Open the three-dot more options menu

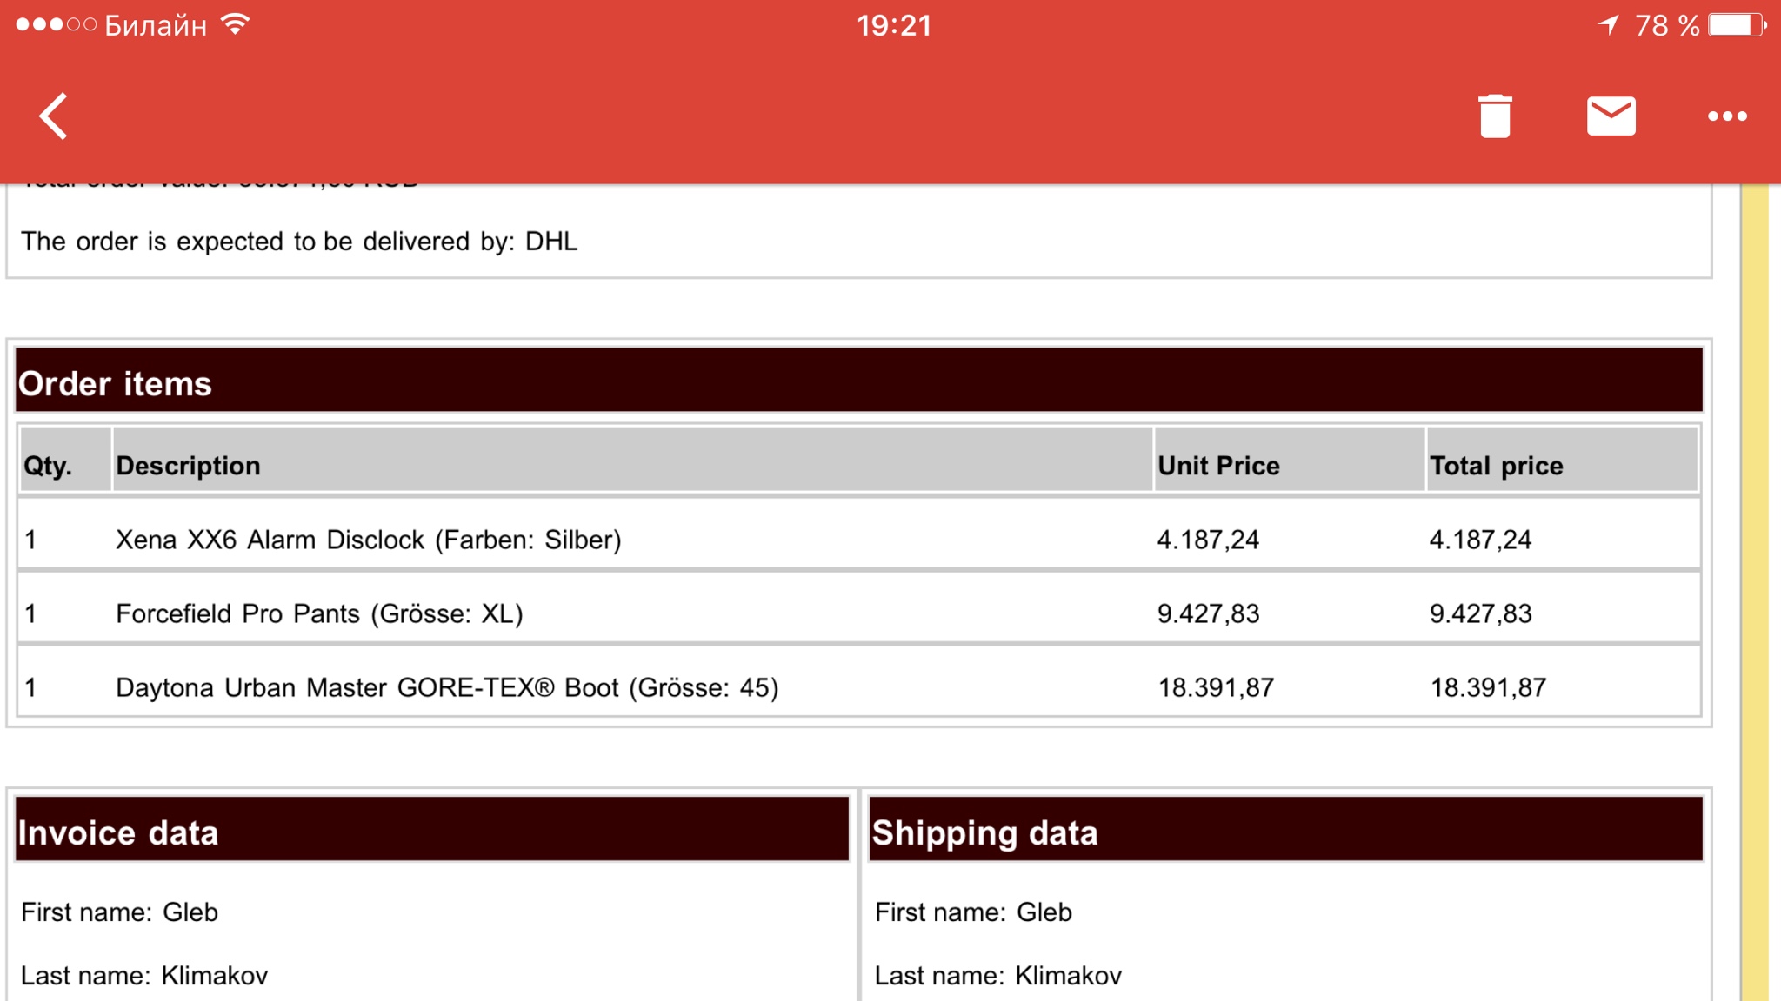[1727, 116]
